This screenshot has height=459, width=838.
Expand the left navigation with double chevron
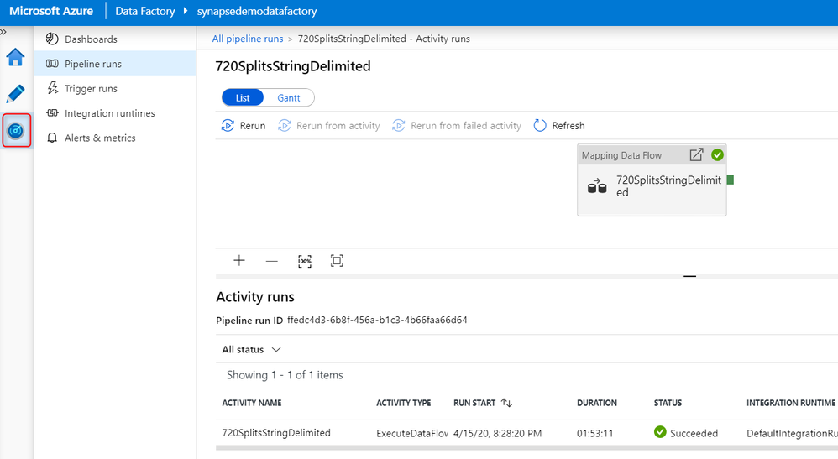3,32
